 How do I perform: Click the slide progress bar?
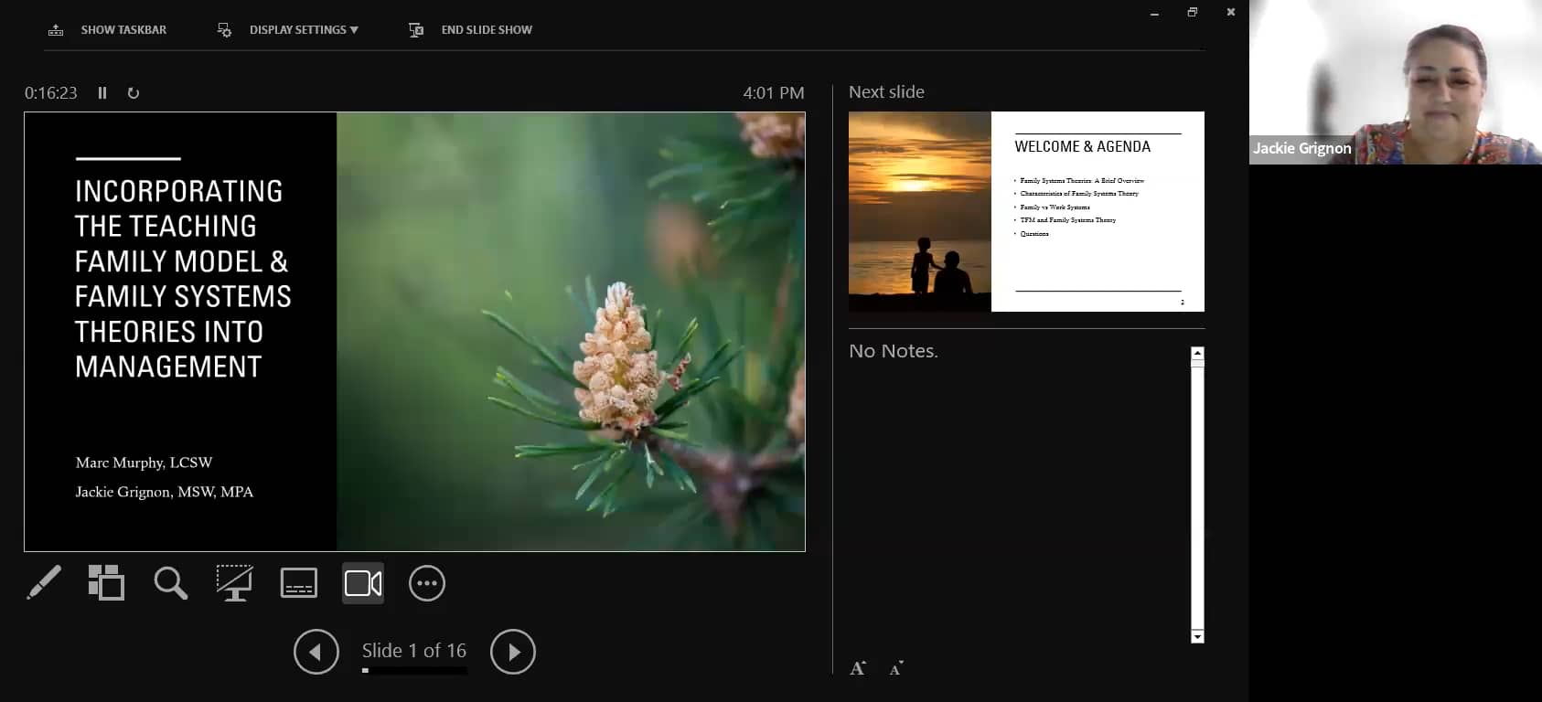click(x=414, y=671)
